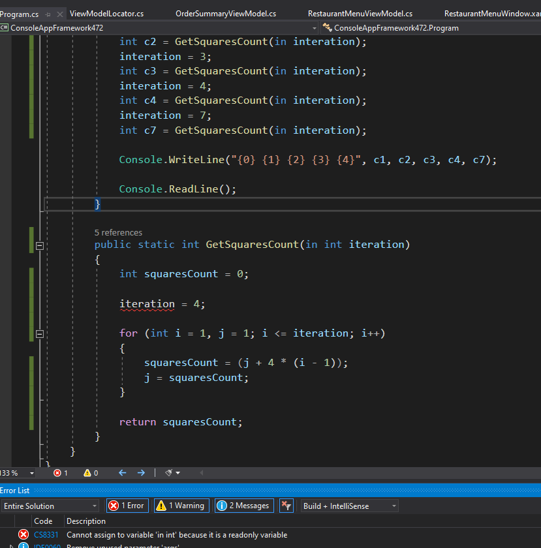Open the CS8331 error code link
This screenshot has width=541, height=548.
click(x=46, y=535)
